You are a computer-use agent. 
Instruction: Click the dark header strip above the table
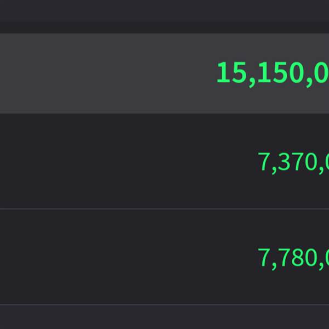tap(164, 16)
